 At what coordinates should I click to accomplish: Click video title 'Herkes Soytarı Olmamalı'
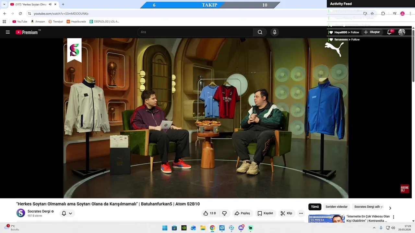click(x=108, y=204)
